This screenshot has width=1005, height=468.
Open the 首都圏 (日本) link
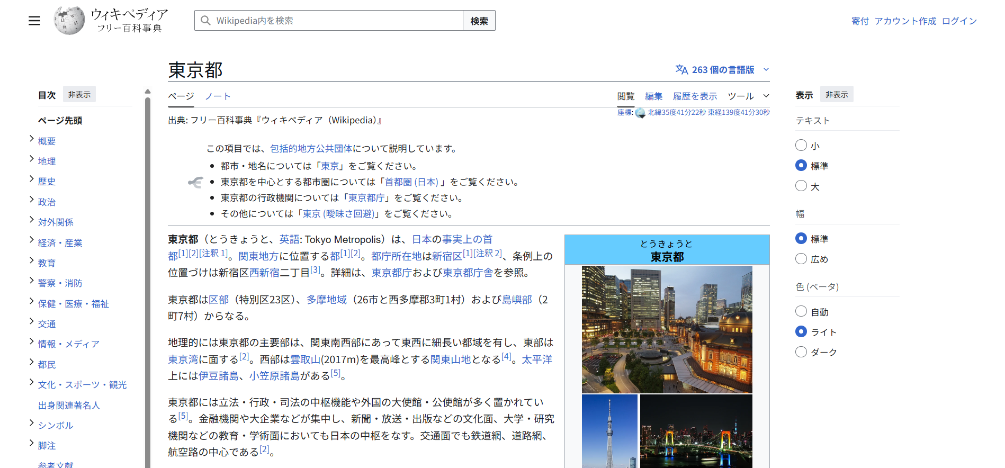point(411,182)
